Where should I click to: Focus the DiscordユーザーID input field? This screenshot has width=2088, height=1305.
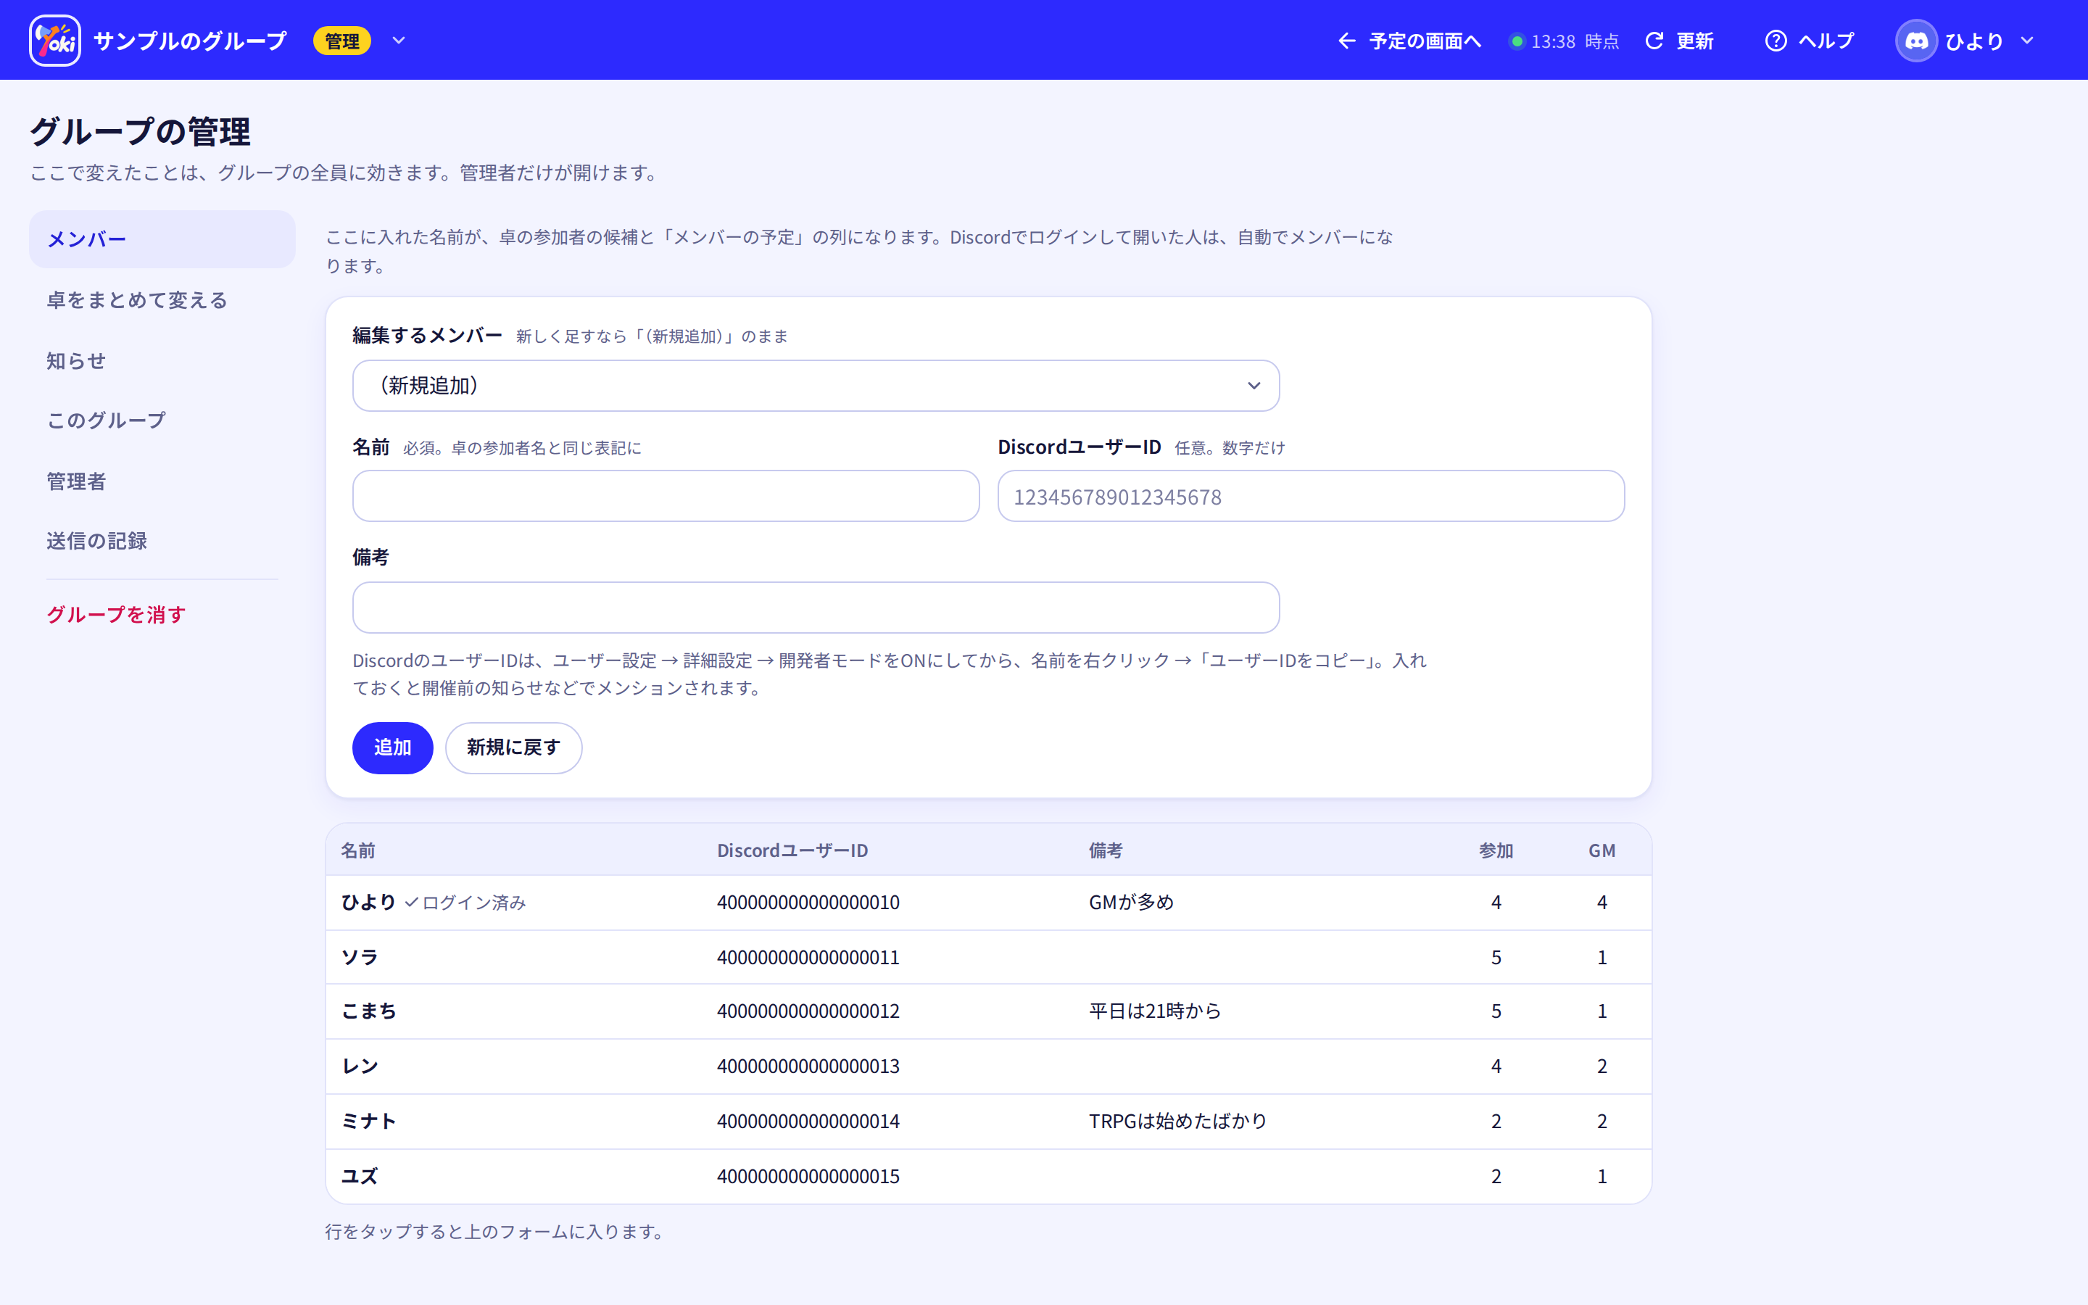click(1311, 497)
